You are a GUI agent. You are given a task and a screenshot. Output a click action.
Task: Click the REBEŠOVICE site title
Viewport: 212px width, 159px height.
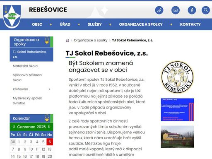48,10
